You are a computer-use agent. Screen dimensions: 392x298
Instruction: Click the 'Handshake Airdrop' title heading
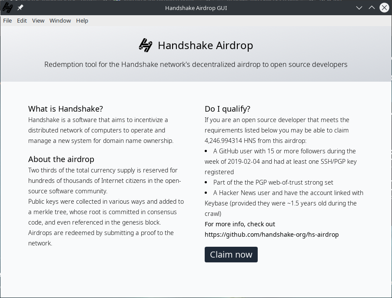coord(205,46)
